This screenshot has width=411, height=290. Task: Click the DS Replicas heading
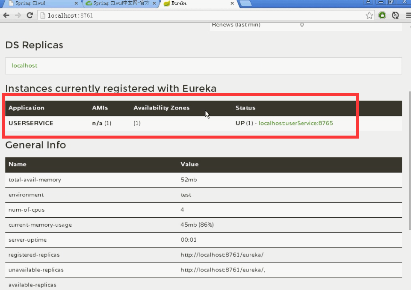point(34,45)
